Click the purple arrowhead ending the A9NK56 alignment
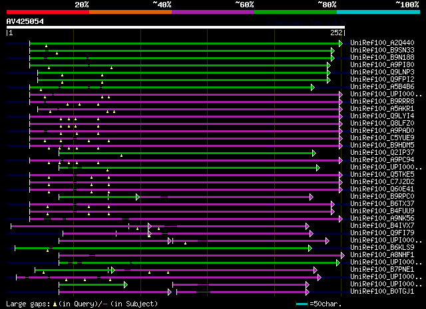426x309 pixels. pos(341,219)
